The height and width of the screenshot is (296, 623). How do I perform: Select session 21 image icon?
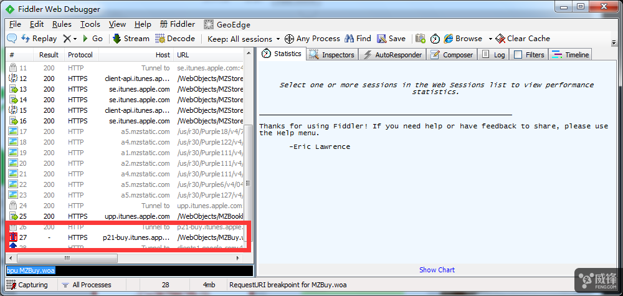[x=13, y=174]
